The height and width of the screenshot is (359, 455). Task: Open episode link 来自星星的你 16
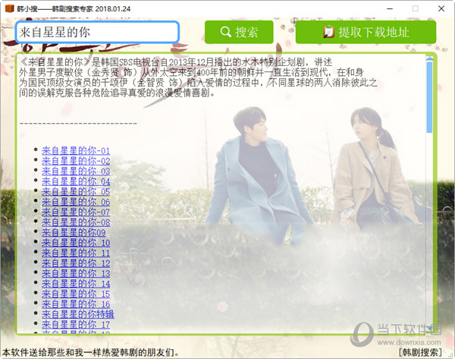click(x=76, y=304)
